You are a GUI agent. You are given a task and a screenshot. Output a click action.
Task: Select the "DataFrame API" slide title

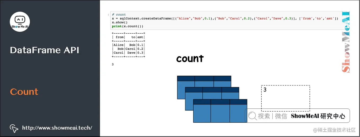(44, 50)
